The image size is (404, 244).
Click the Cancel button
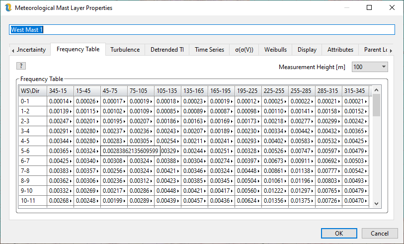[x=380, y=234]
